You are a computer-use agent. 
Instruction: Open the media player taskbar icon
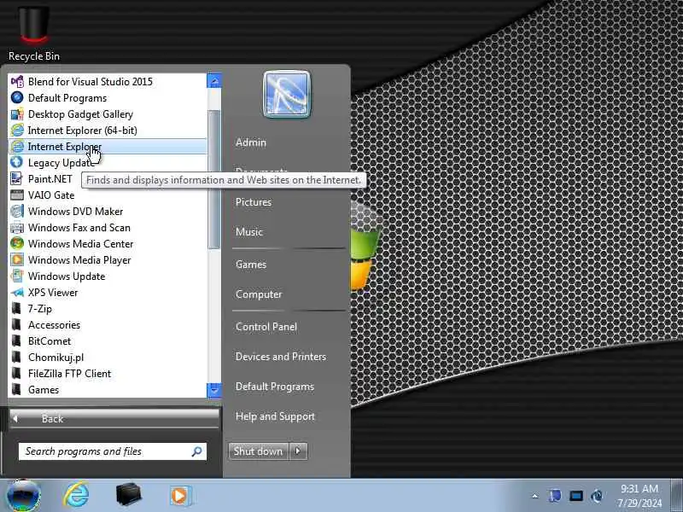click(180, 496)
